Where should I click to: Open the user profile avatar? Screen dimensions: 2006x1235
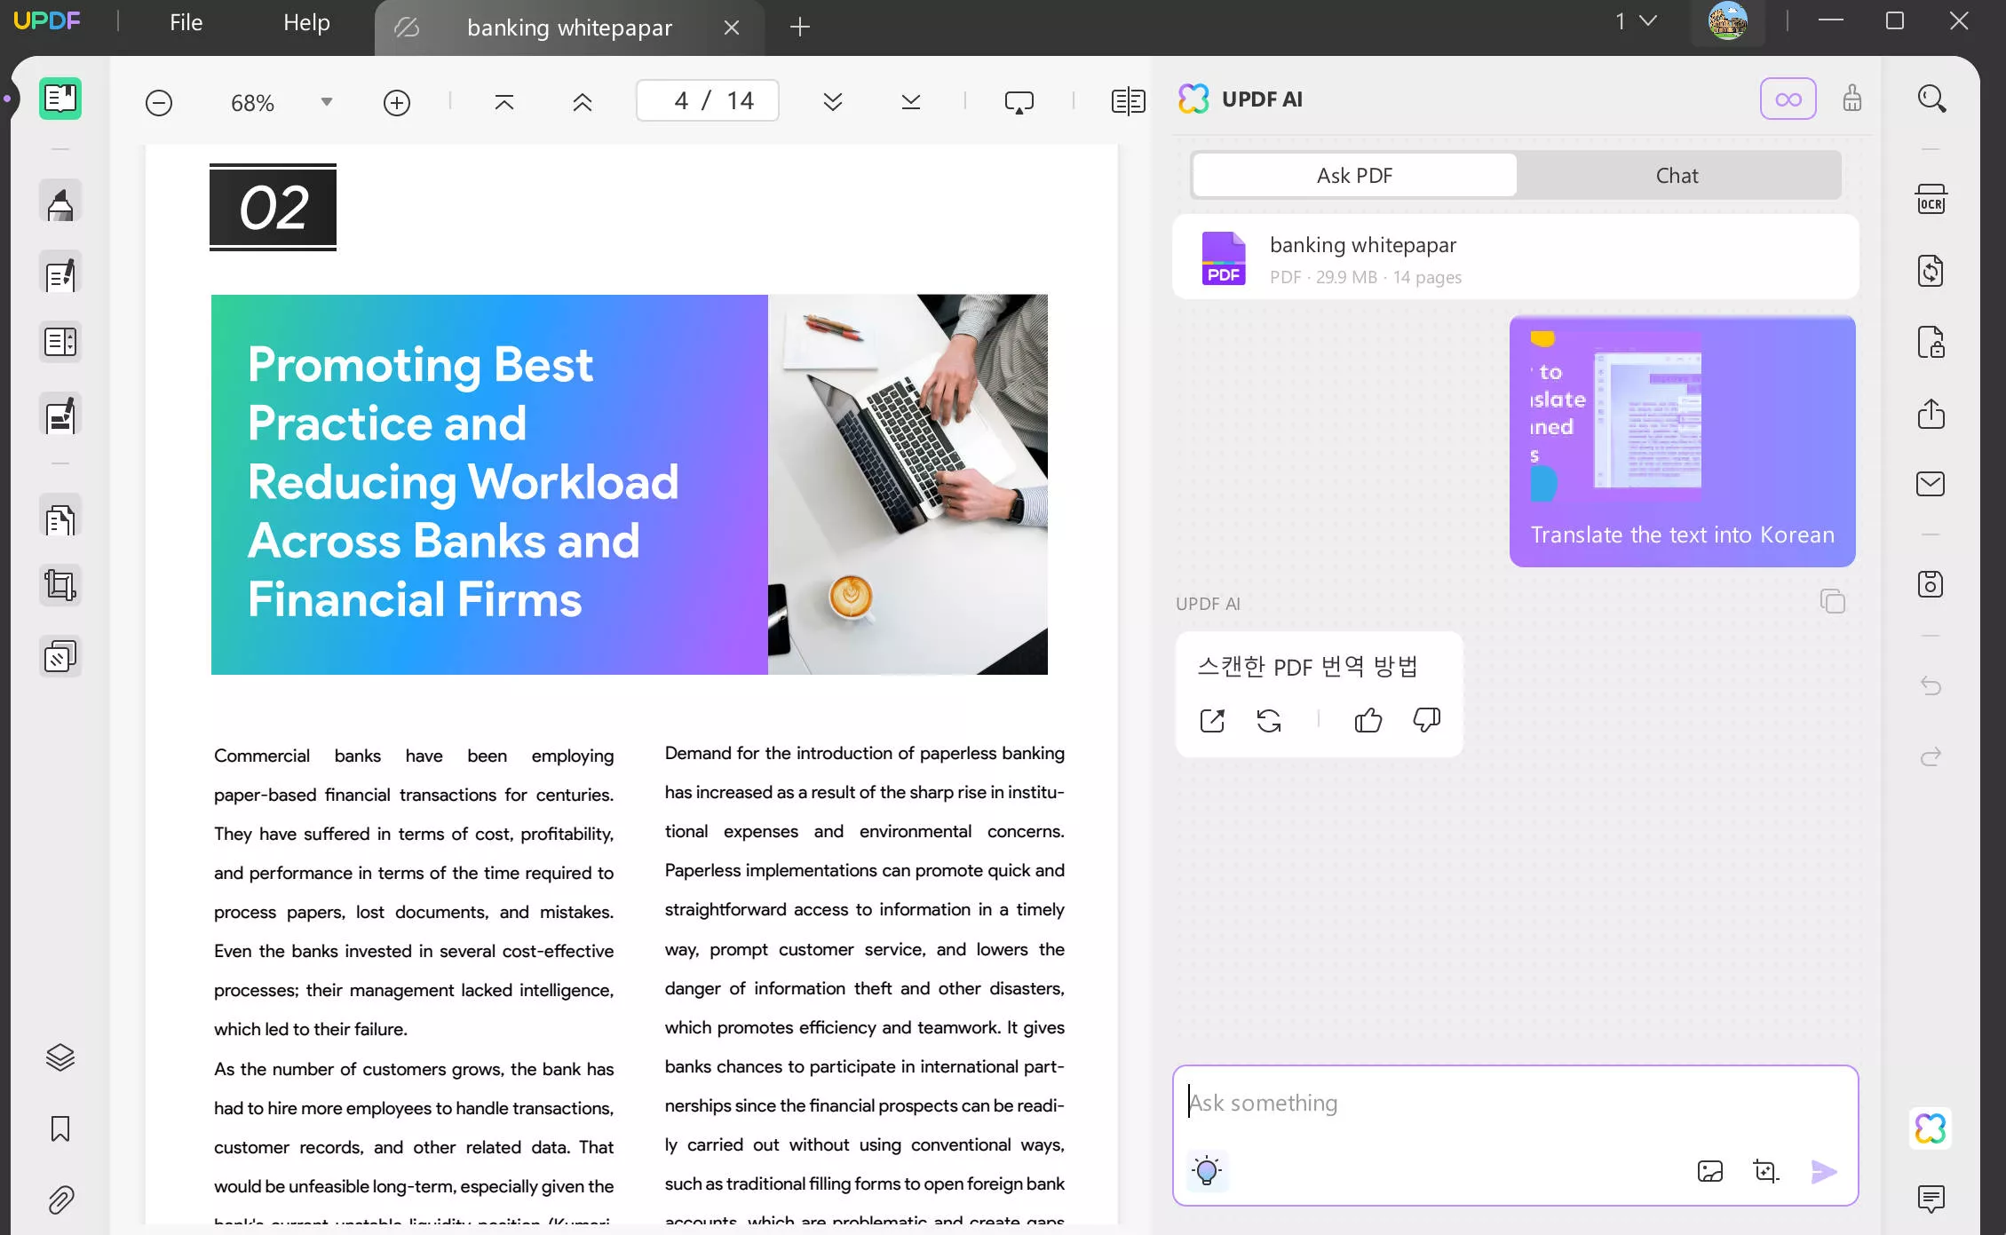click(1728, 21)
